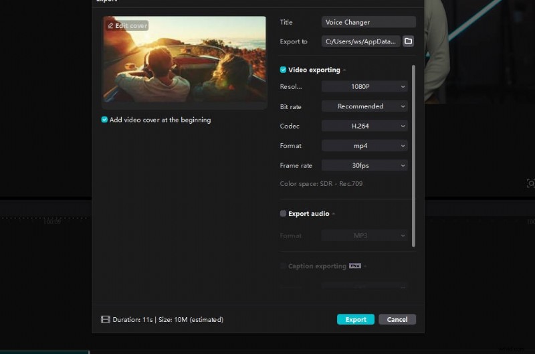Click the Title field containing Voice Changer

point(368,22)
